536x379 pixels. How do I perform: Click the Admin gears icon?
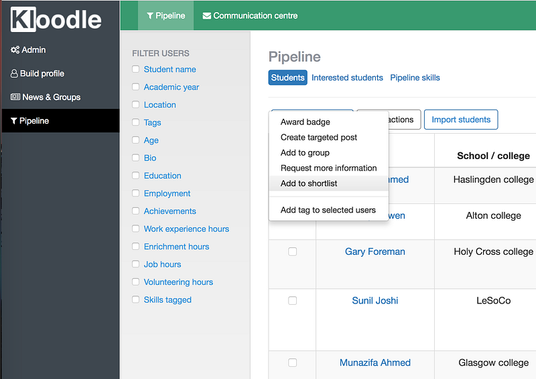(x=15, y=50)
